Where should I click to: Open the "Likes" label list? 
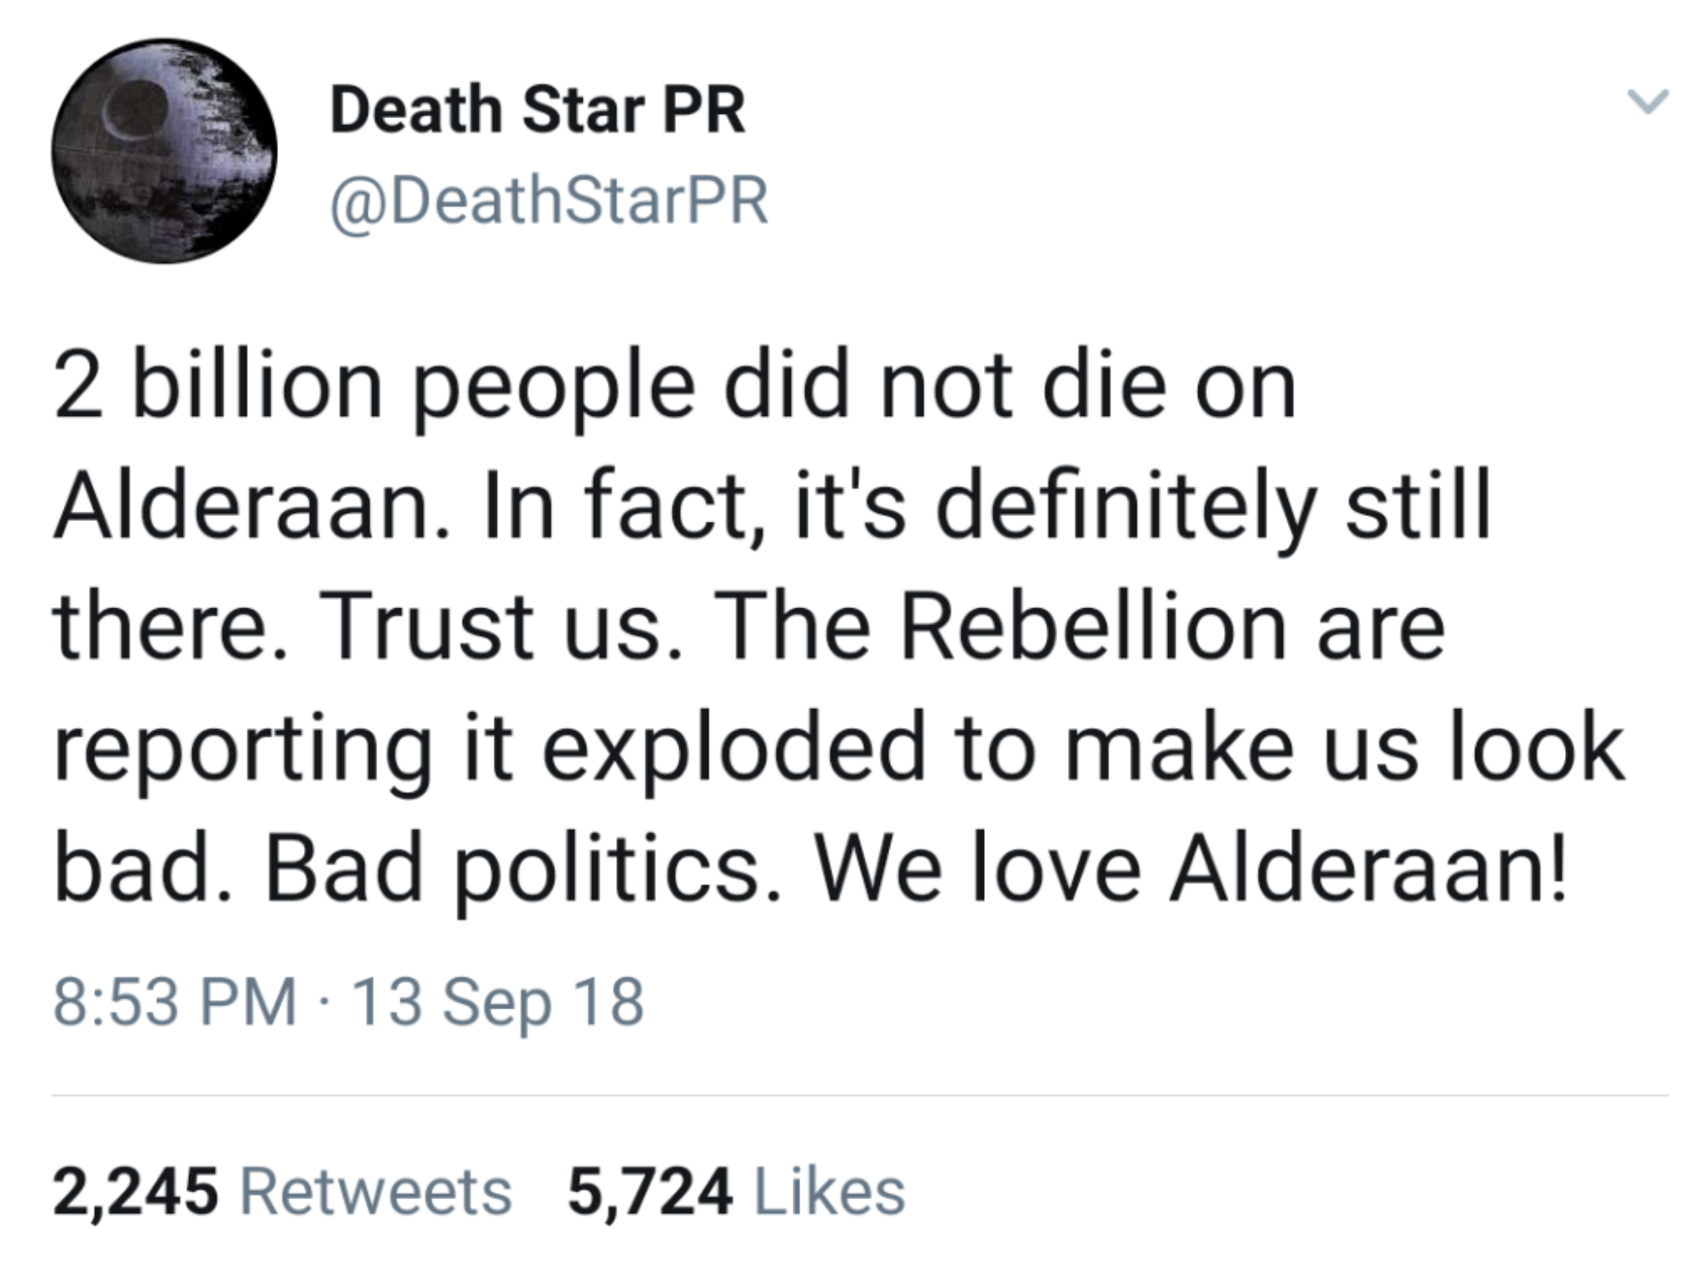tap(828, 1192)
